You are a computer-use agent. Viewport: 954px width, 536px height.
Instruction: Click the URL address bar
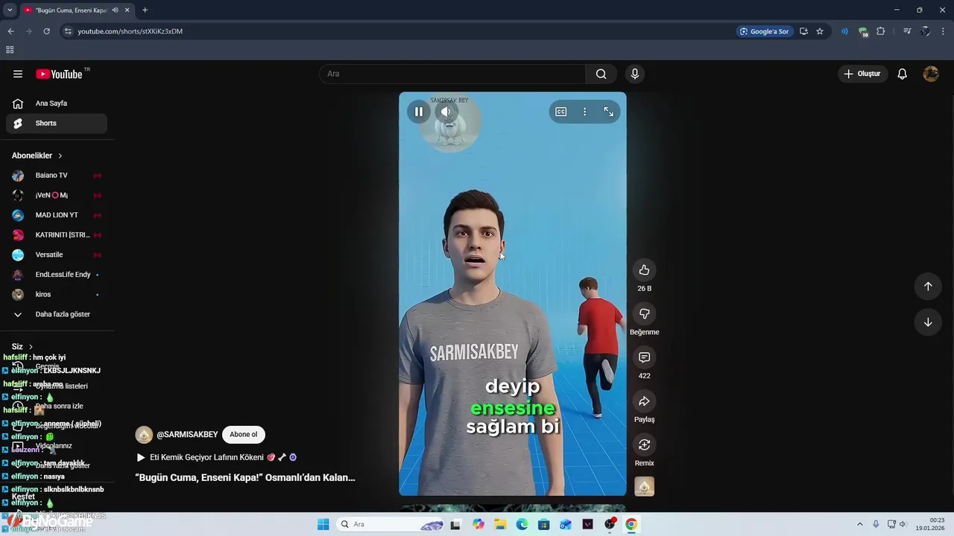coord(395,31)
